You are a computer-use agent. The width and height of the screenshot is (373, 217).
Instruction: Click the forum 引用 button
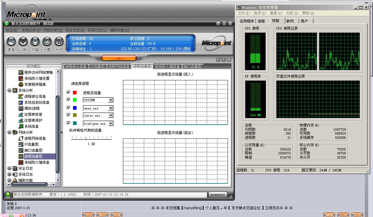(343, 215)
